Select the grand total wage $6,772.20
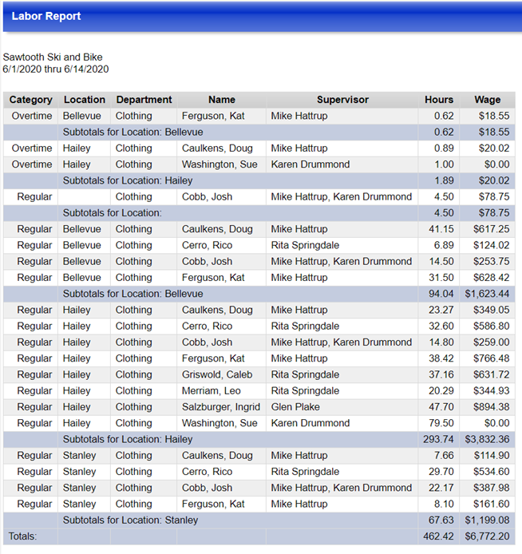 pos(486,536)
